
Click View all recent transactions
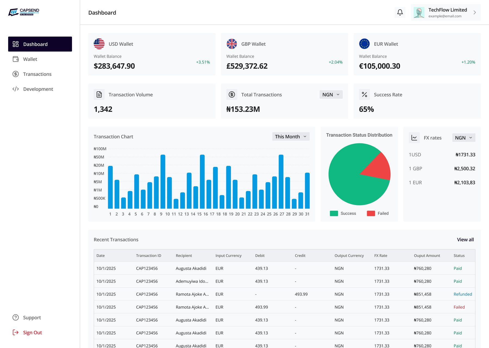click(x=465, y=240)
